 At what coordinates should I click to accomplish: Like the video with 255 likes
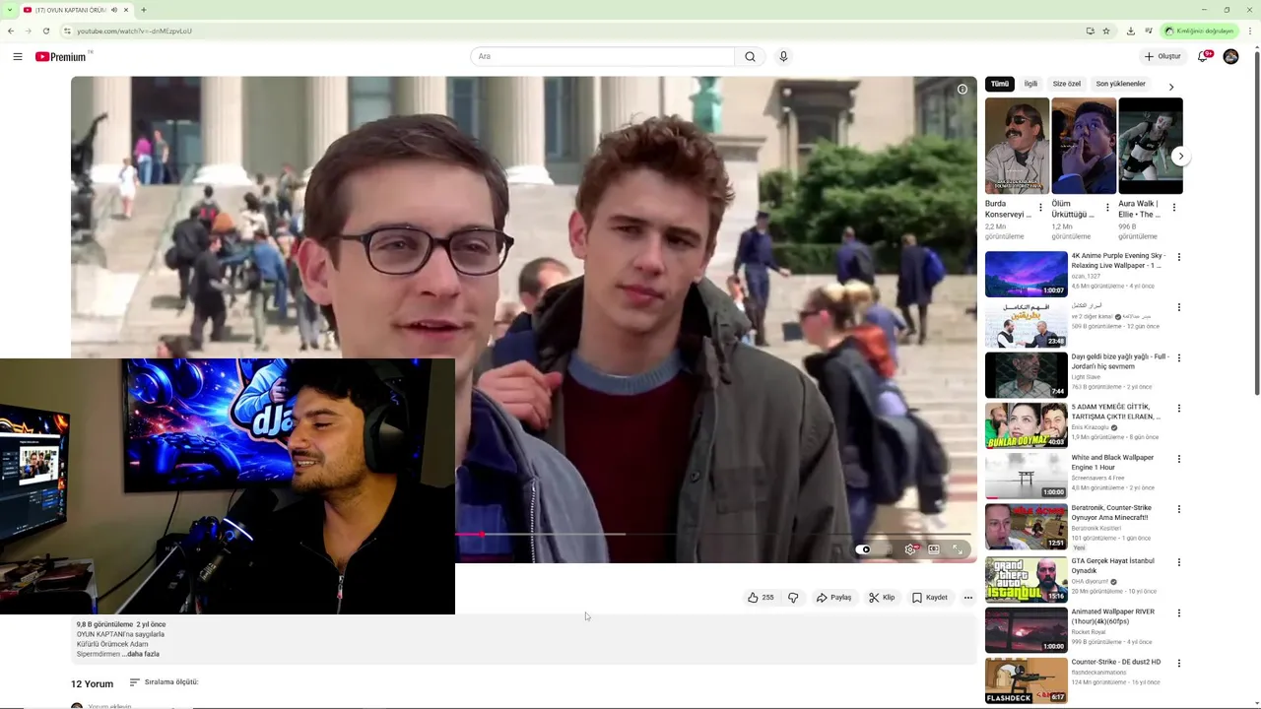pyautogui.click(x=761, y=598)
